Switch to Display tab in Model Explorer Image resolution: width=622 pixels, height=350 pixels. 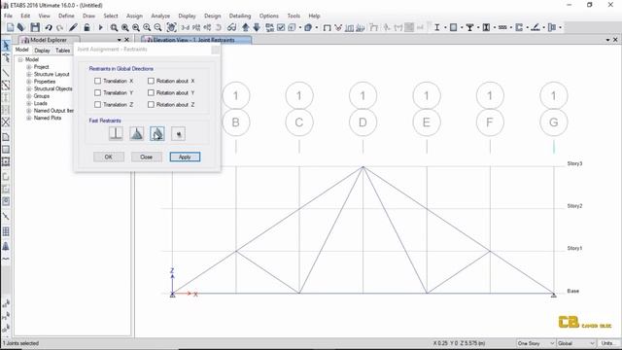[42, 51]
